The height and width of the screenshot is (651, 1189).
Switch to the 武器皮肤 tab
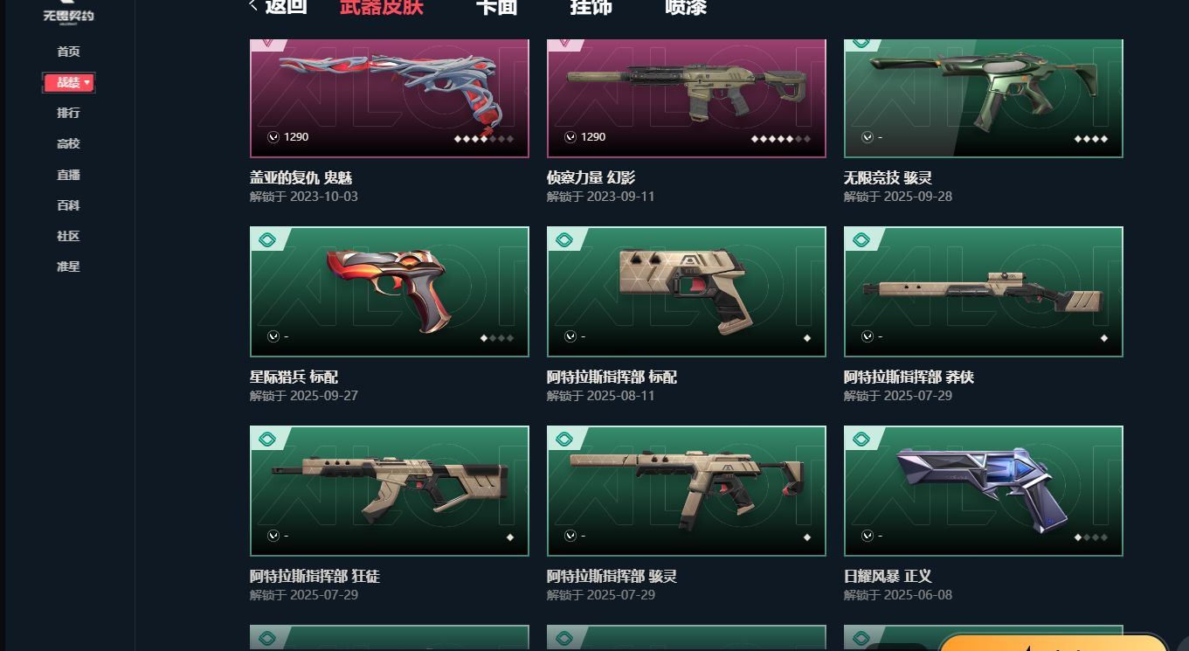coord(382,7)
